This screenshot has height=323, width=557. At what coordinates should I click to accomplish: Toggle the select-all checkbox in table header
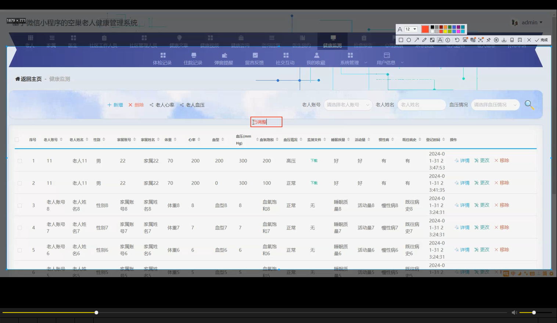pos(17,139)
